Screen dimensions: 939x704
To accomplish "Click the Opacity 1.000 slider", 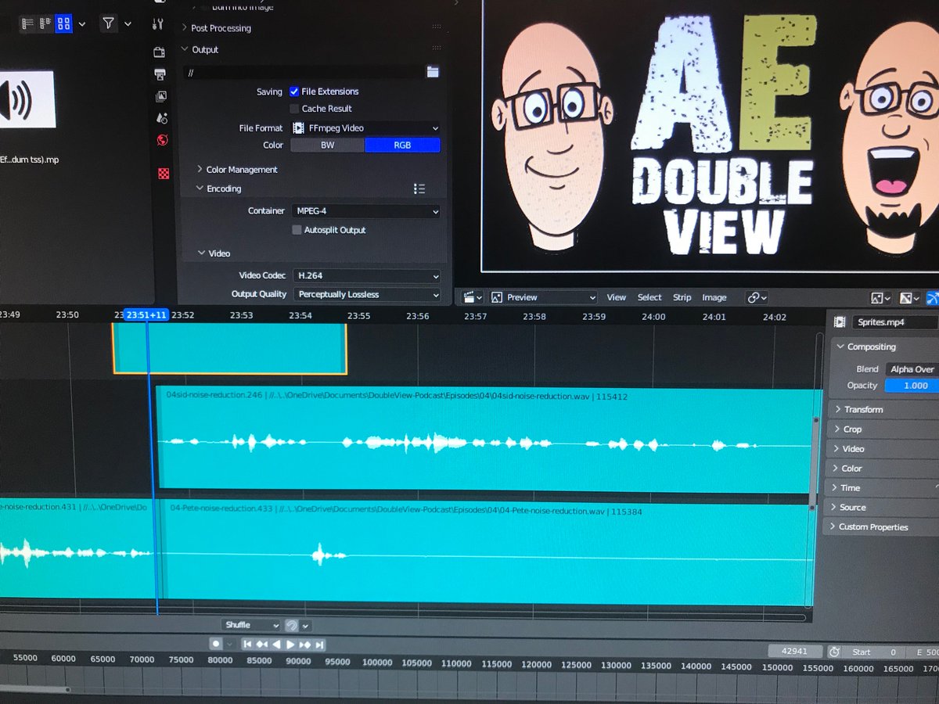I will (x=912, y=386).
